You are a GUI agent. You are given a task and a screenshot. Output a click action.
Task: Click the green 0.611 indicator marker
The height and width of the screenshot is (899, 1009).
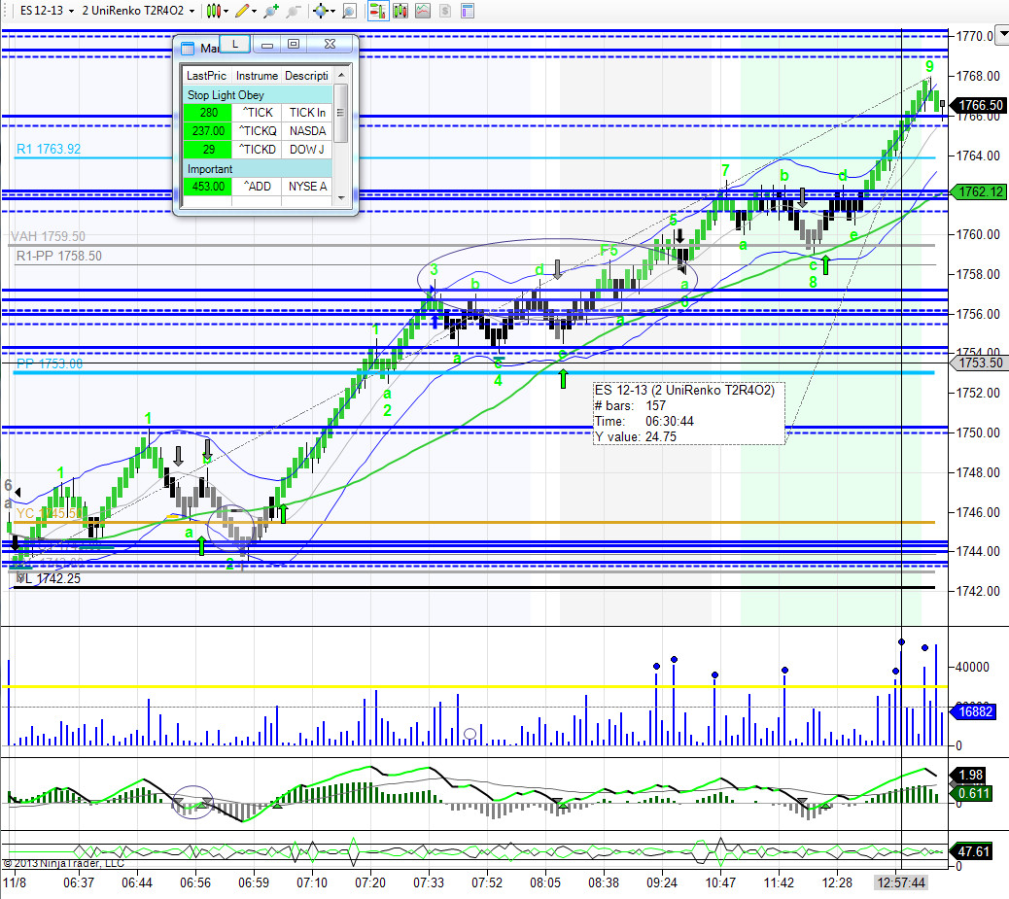(x=972, y=793)
